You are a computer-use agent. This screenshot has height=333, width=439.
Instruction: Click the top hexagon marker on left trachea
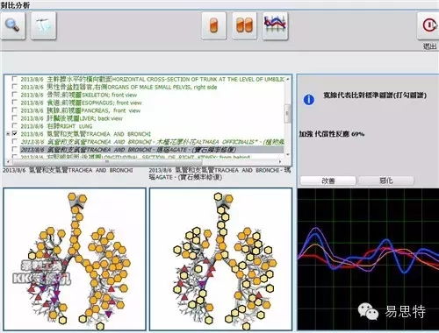[x=72, y=197]
